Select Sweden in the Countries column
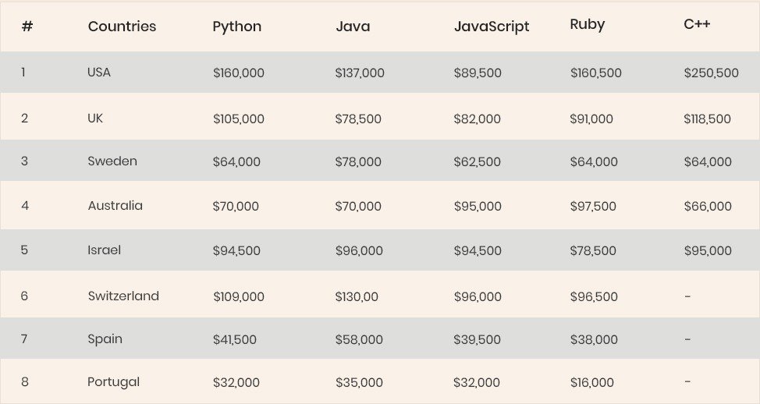The height and width of the screenshot is (404, 760). point(112,161)
